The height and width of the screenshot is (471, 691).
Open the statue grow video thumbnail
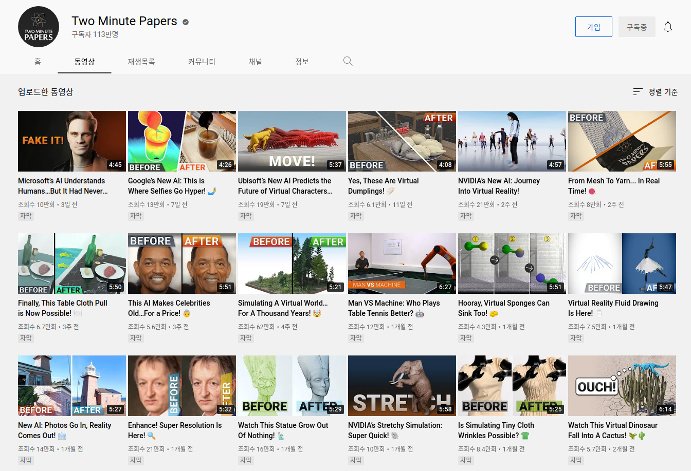292,386
